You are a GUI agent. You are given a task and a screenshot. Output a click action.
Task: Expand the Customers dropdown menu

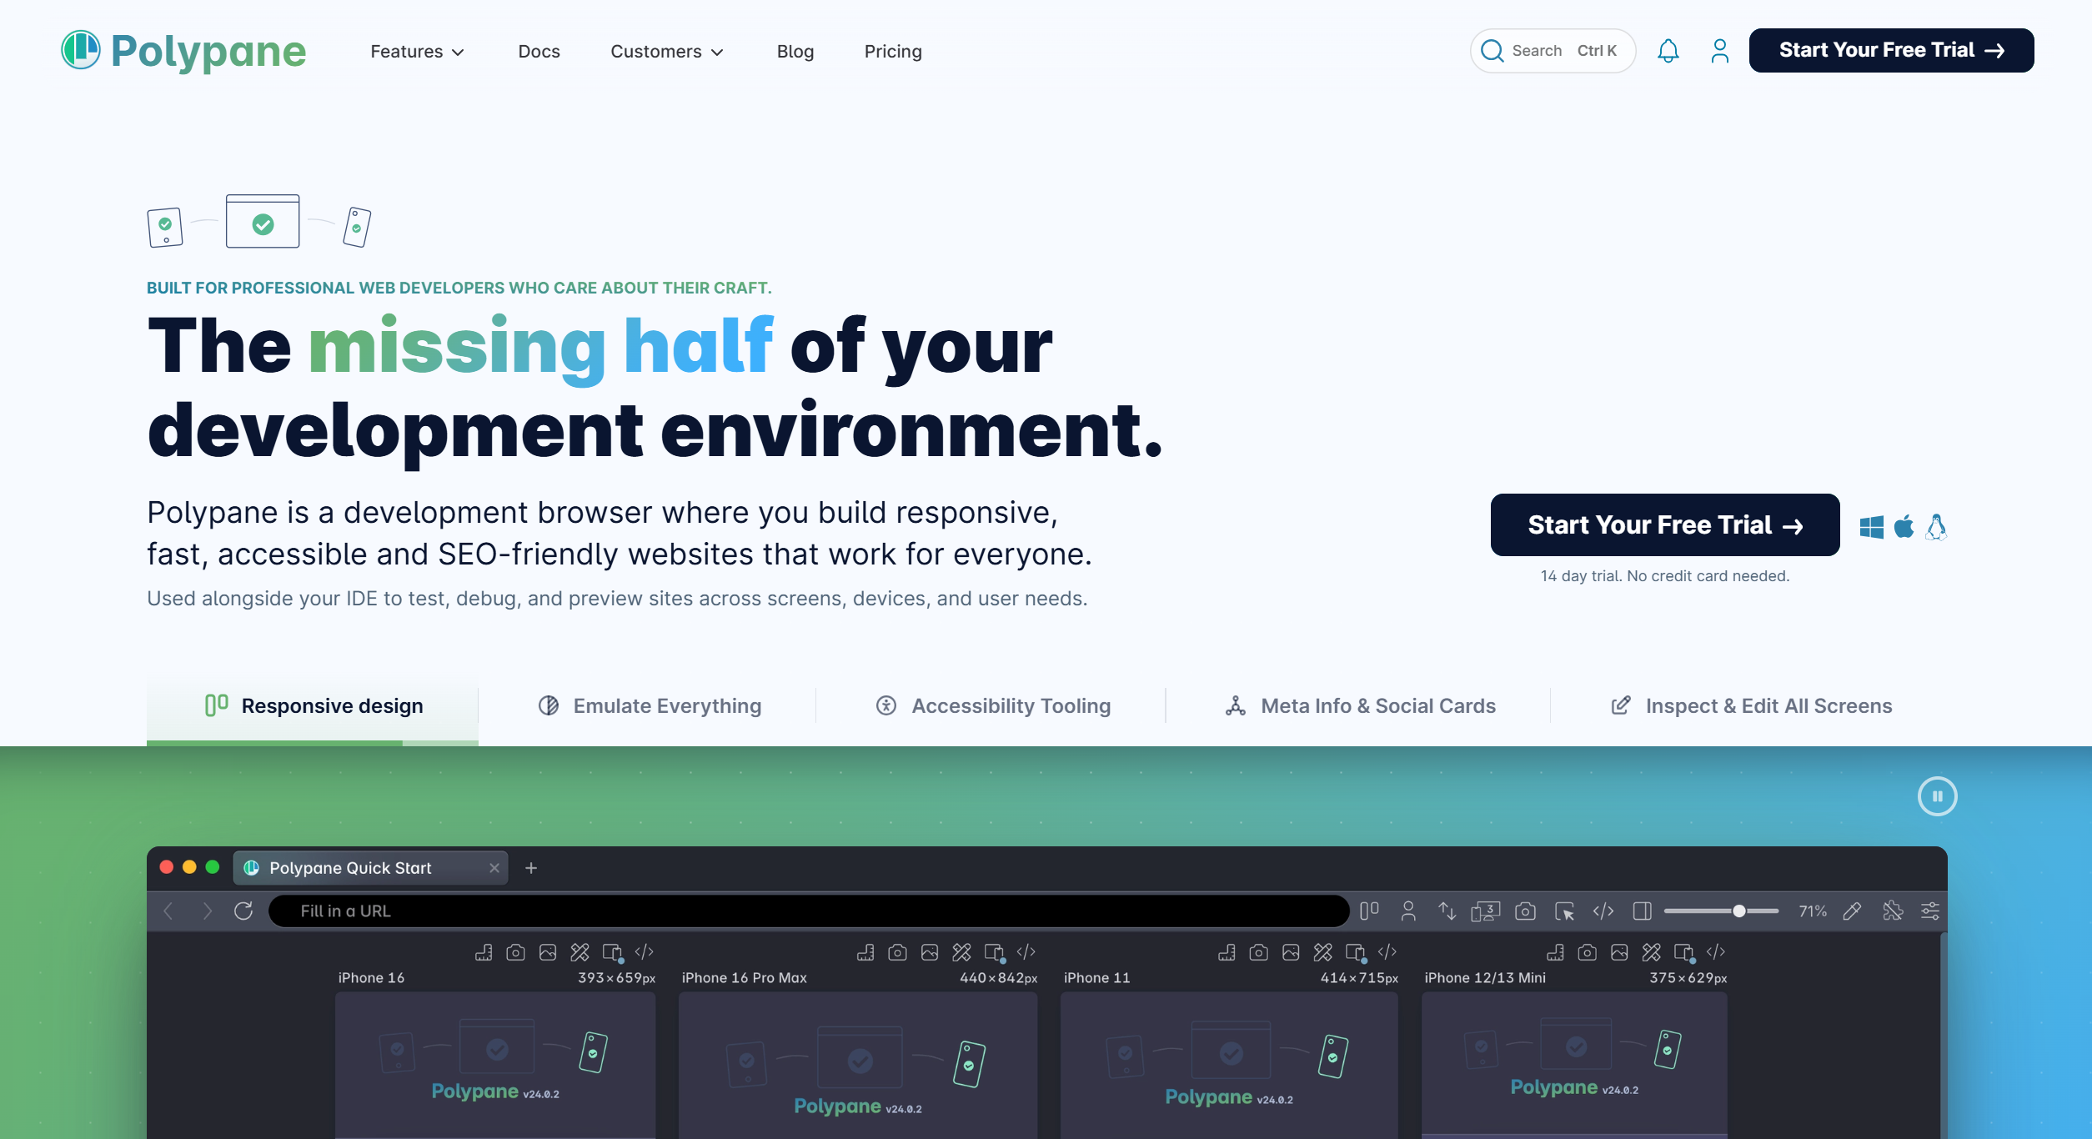666,52
